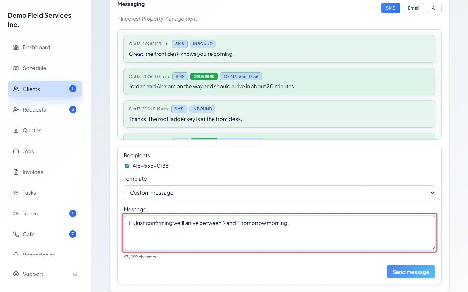Viewport: 468px width, 292px height.
Task: Open Requests via its person-plus icon
Action: point(16,110)
